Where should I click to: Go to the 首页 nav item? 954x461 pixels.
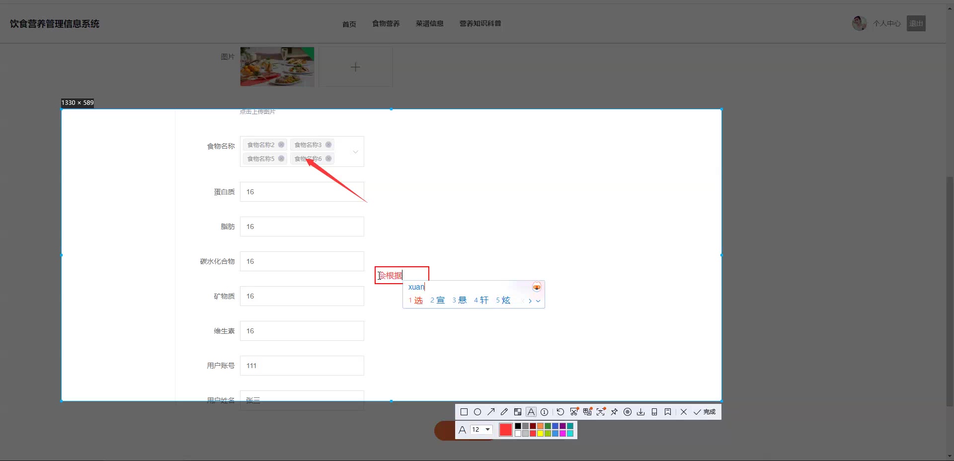click(349, 24)
